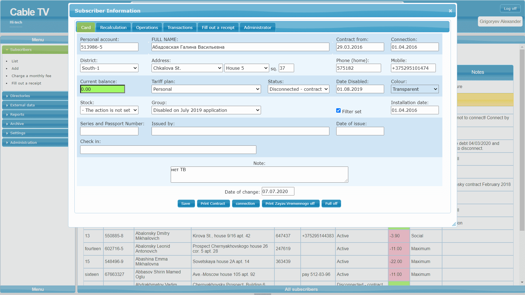Click the scrollbar down arrow

click(x=522, y=282)
